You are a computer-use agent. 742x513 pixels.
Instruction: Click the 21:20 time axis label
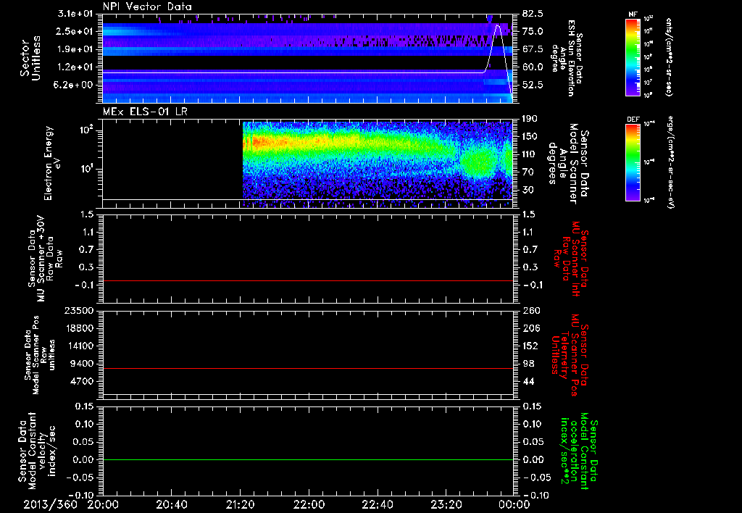pyautogui.click(x=240, y=504)
